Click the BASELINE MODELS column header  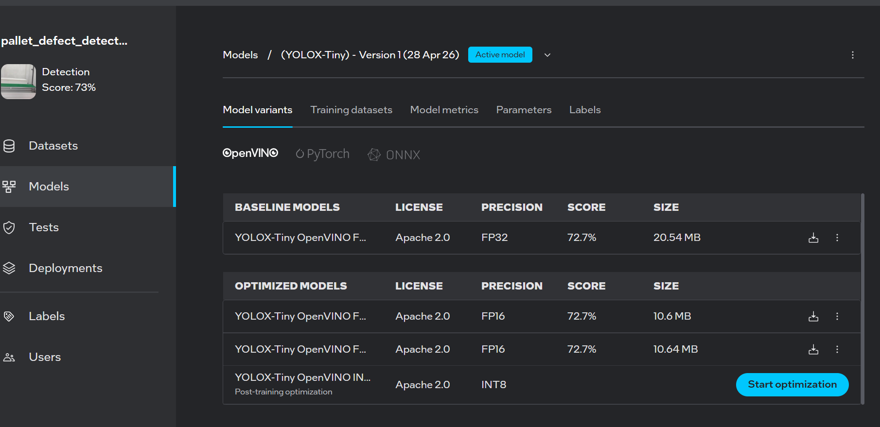[x=287, y=207]
